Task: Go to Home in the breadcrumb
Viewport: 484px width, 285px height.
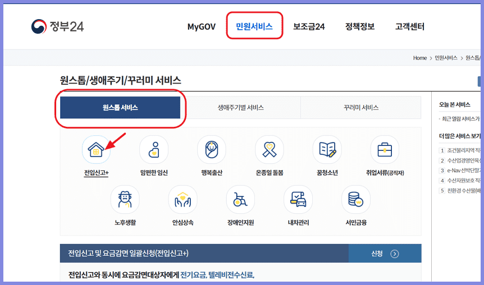Action: pyautogui.click(x=420, y=58)
